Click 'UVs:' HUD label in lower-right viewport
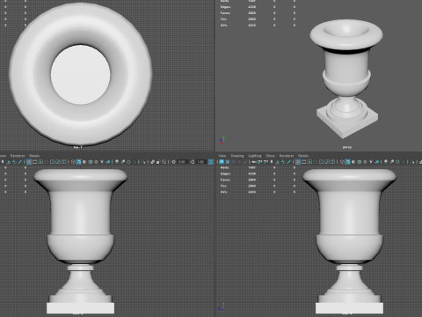 pyautogui.click(x=224, y=192)
